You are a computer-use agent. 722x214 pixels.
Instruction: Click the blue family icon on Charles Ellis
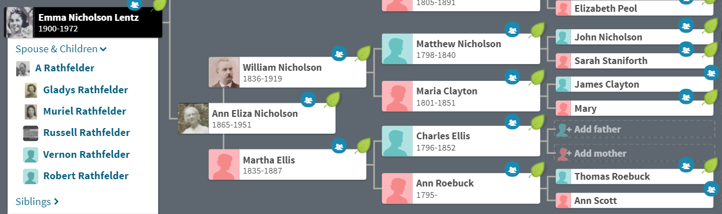pyautogui.click(x=512, y=122)
